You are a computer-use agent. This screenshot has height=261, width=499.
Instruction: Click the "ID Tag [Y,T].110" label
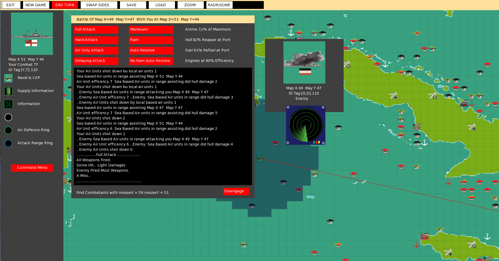click(x=23, y=70)
